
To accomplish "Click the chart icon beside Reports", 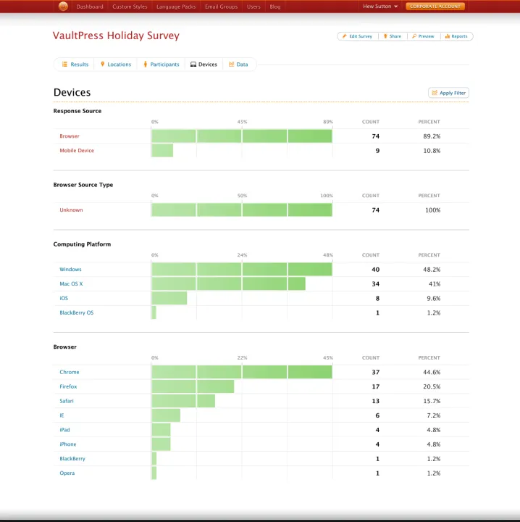I will coord(448,36).
